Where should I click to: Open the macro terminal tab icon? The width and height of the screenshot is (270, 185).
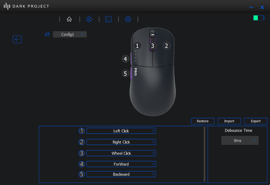pyautogui.click(x=108, y=19)
